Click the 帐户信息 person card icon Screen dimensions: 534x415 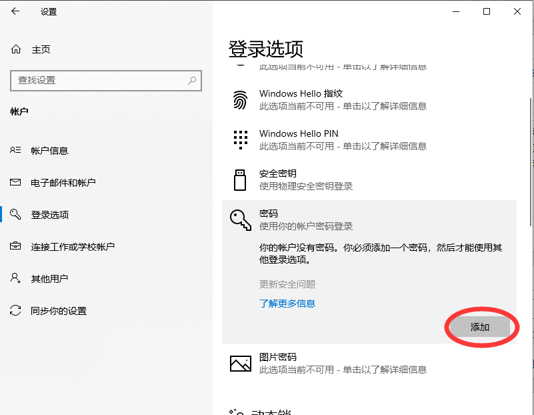click(15, 150)
